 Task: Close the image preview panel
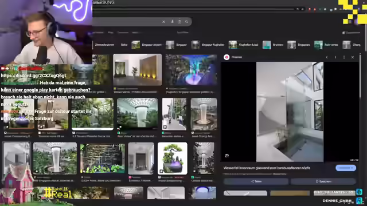pos(353,57)
